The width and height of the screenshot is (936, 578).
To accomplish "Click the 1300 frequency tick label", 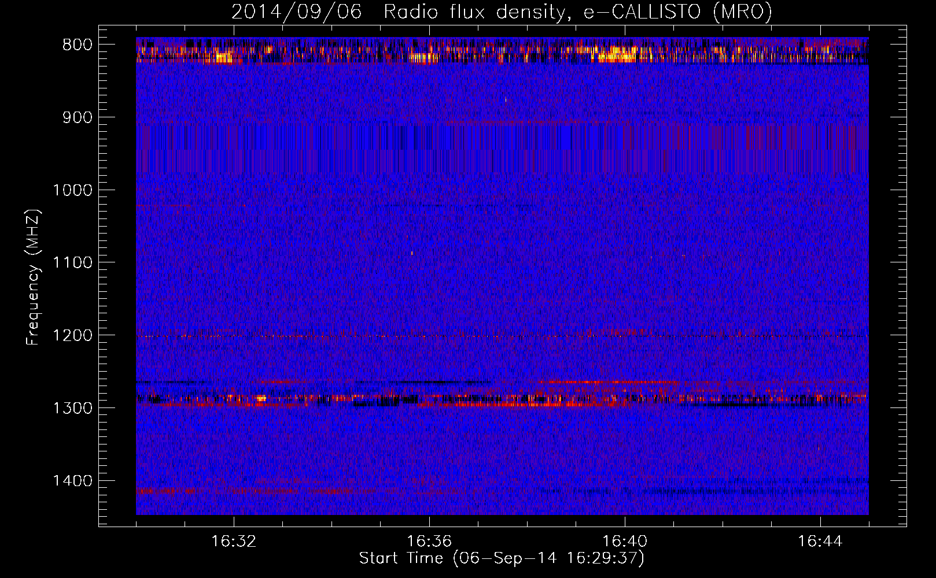I will (72, 408).
